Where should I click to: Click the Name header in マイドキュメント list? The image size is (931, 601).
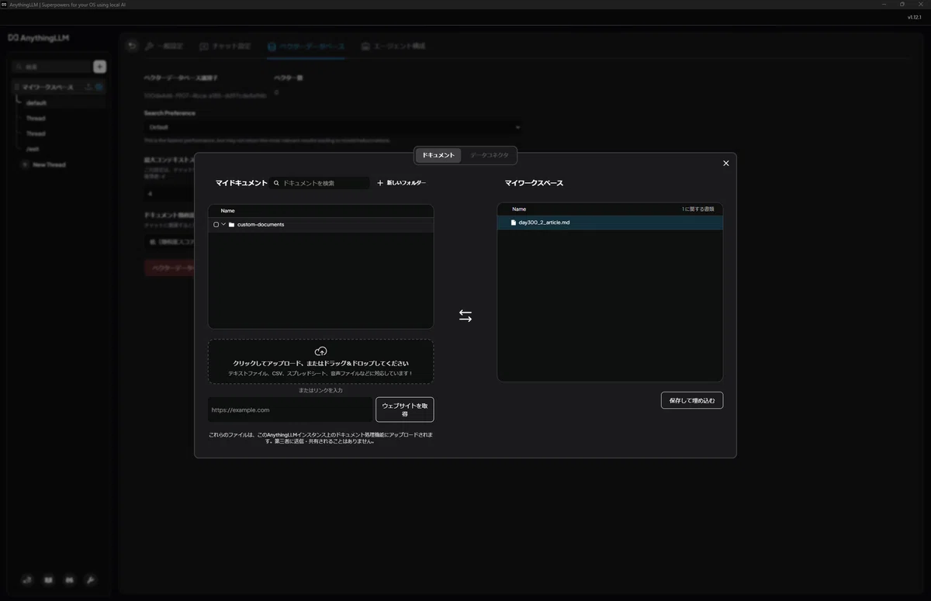pyautogui.click(x=227, y=211)
